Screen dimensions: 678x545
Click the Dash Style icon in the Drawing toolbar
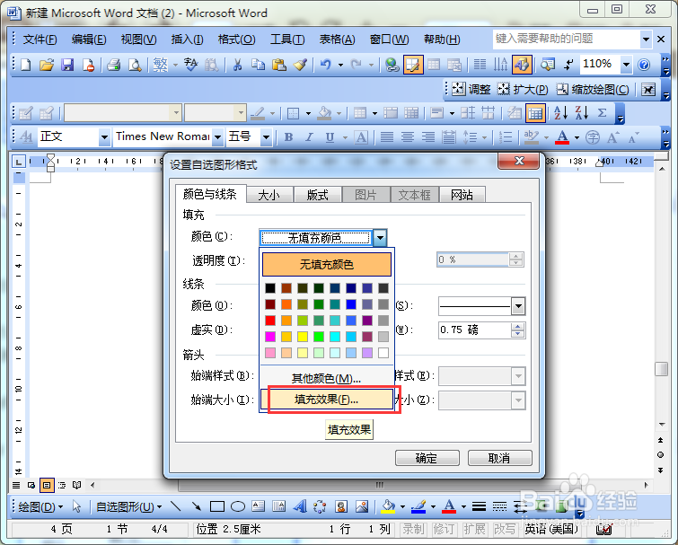[x=499, y=506]
